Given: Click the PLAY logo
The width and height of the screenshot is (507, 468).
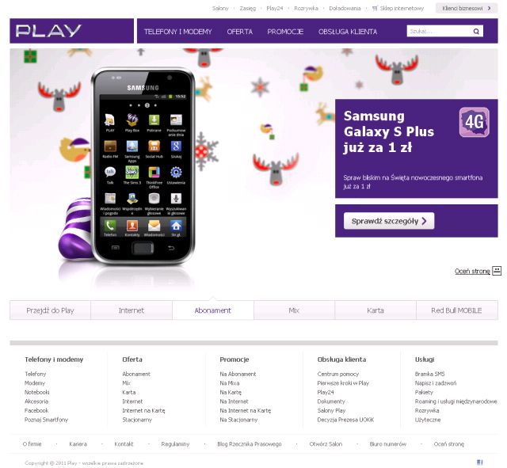Looking at the screenshot, I should click(x=48, y=31).
